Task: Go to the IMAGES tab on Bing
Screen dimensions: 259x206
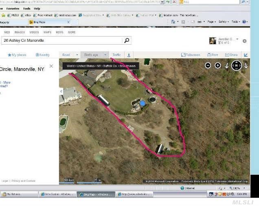Action: point(20,32)
